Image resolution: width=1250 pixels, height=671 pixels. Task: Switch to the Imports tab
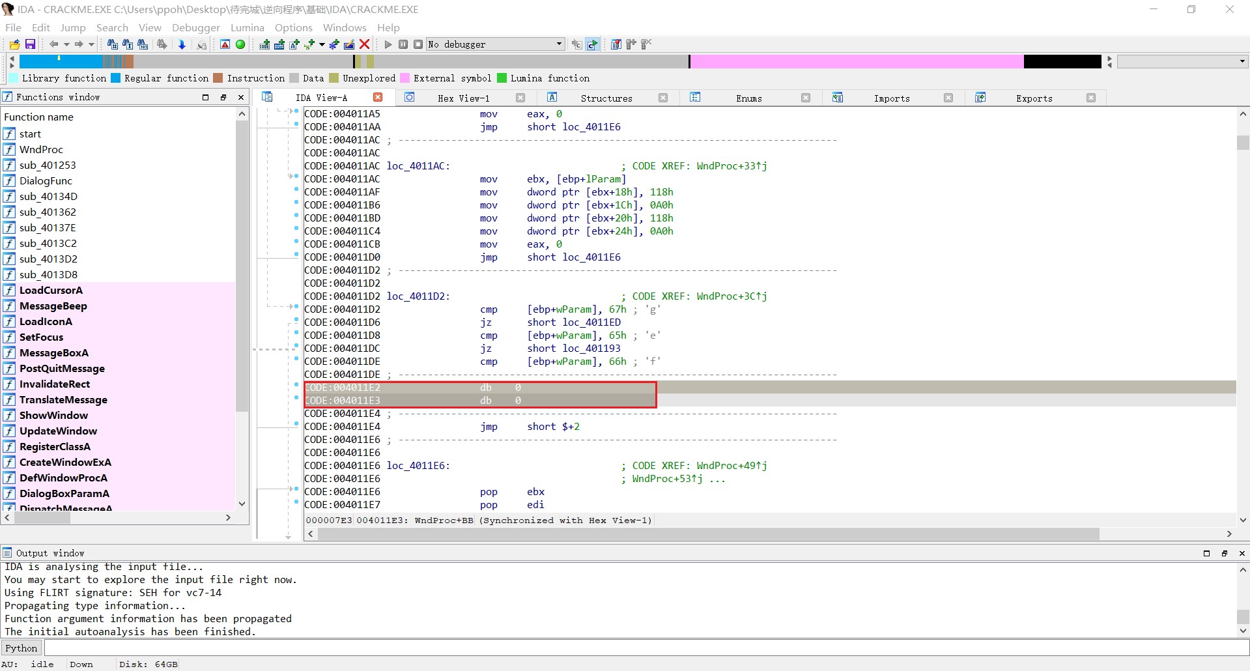click(891, 98)
